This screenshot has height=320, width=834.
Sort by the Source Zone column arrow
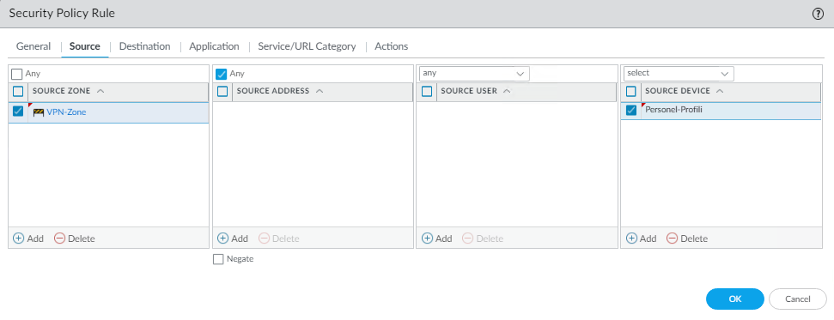tap(100, 91)
